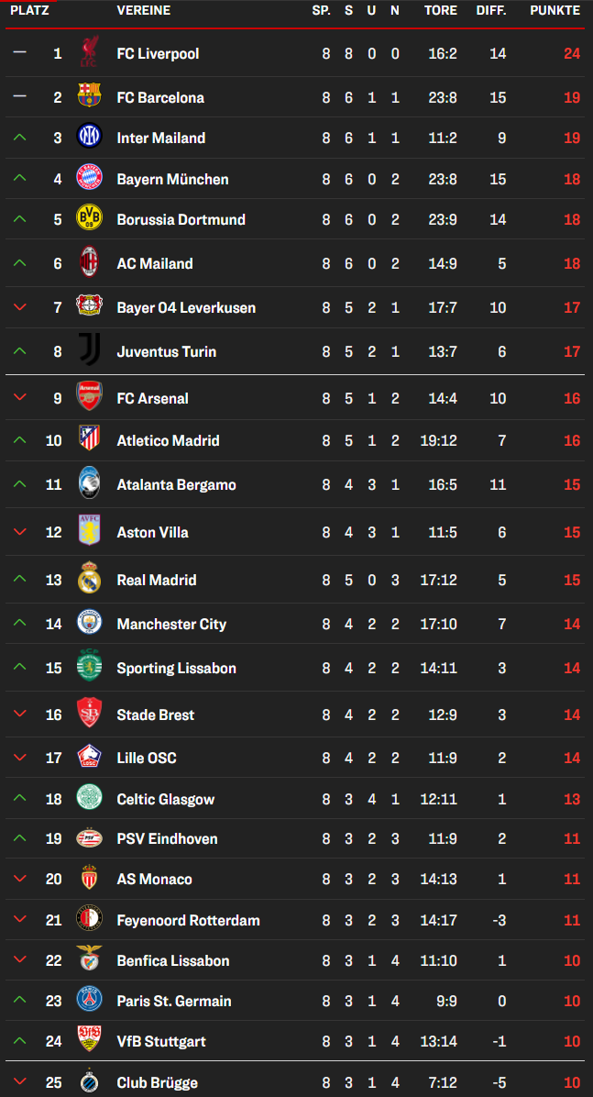
Task: Click the FC Liverpool club crest
Action: coord(89,52)
